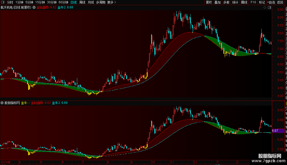The width and height of the screenshot is (287, 165).
Task: Click the 2024年 label on time axis
Action: [x=6, y=162]
